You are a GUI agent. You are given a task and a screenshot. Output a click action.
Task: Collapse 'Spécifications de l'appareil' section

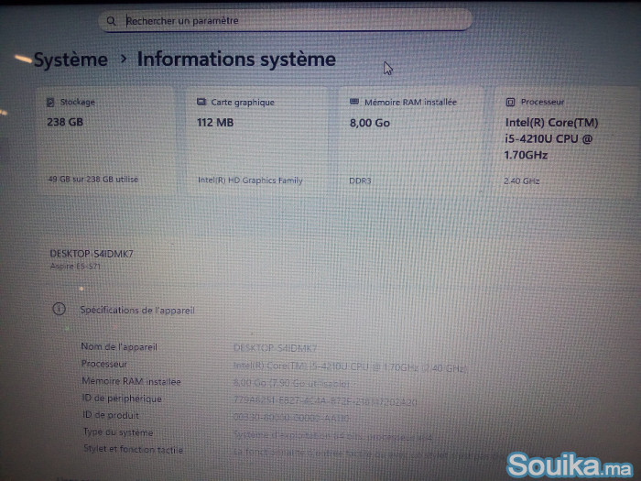point(137,310)
